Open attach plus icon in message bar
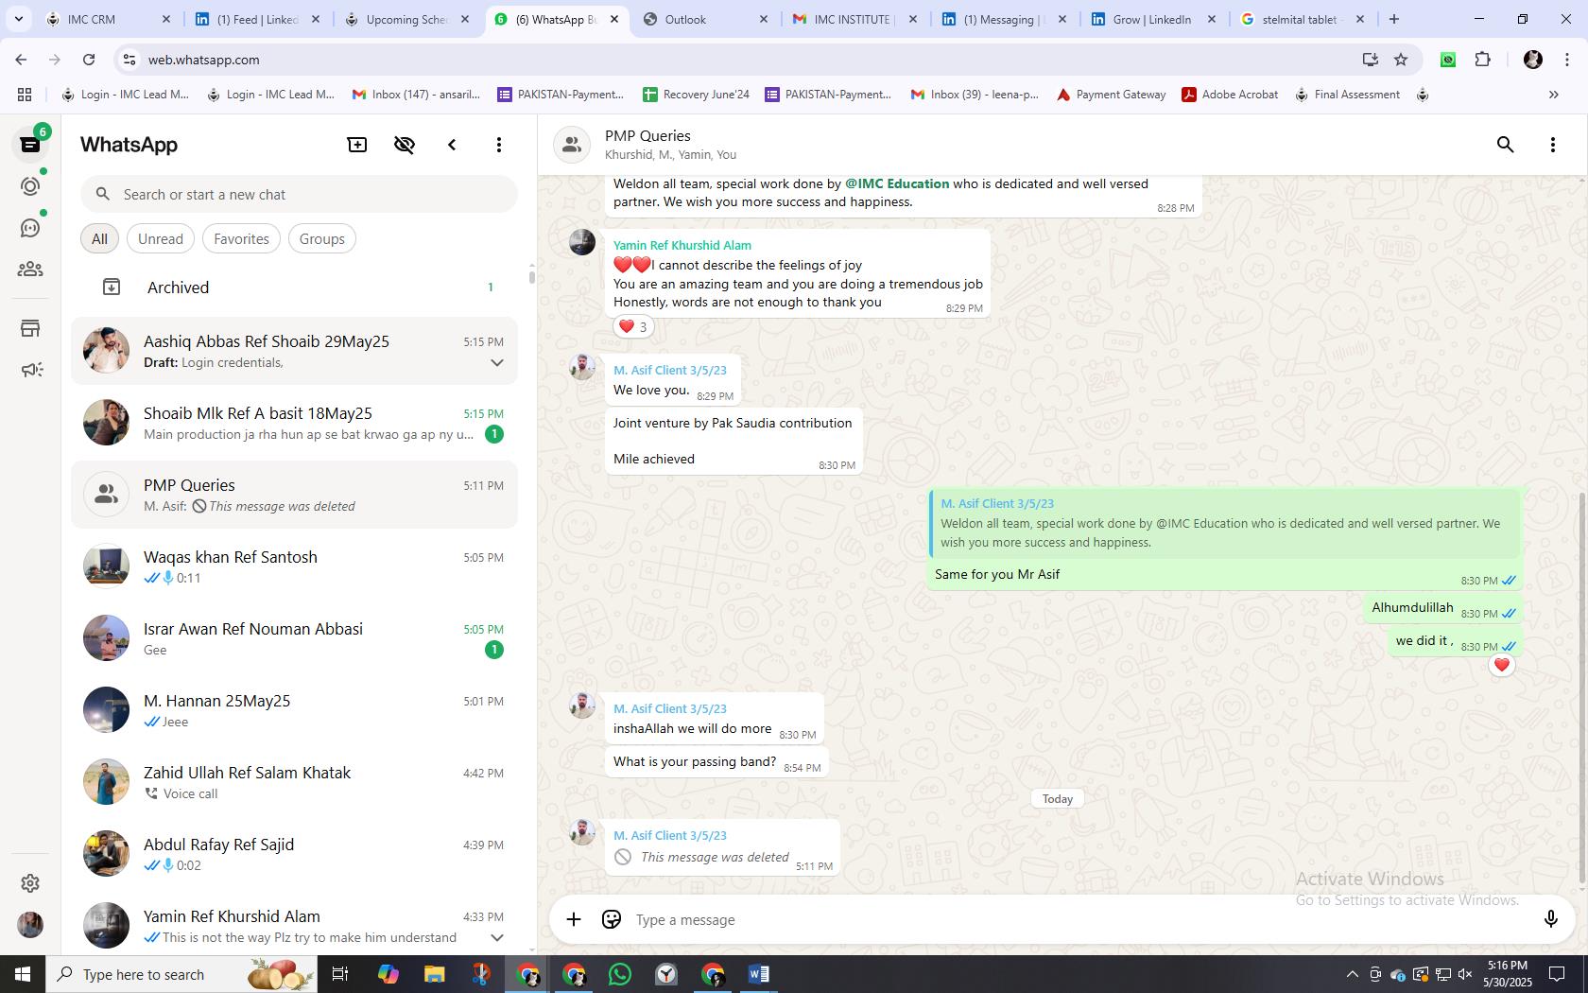Viewport: 1588px width, 993px height. 574,919
